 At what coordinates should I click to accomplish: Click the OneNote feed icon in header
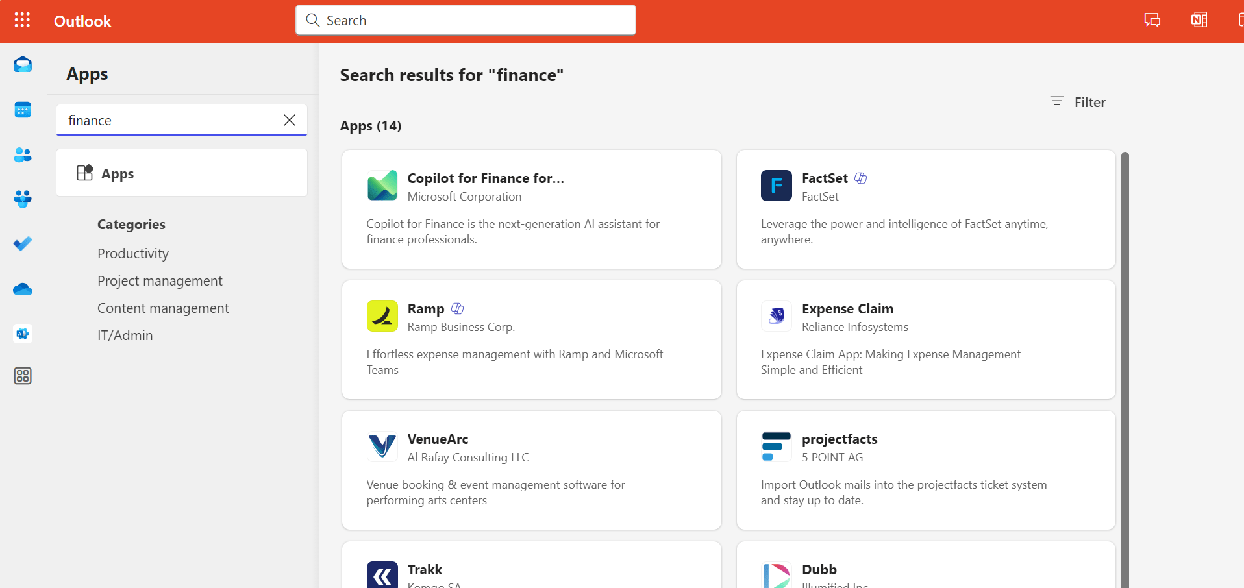[x=1199, y=20]
